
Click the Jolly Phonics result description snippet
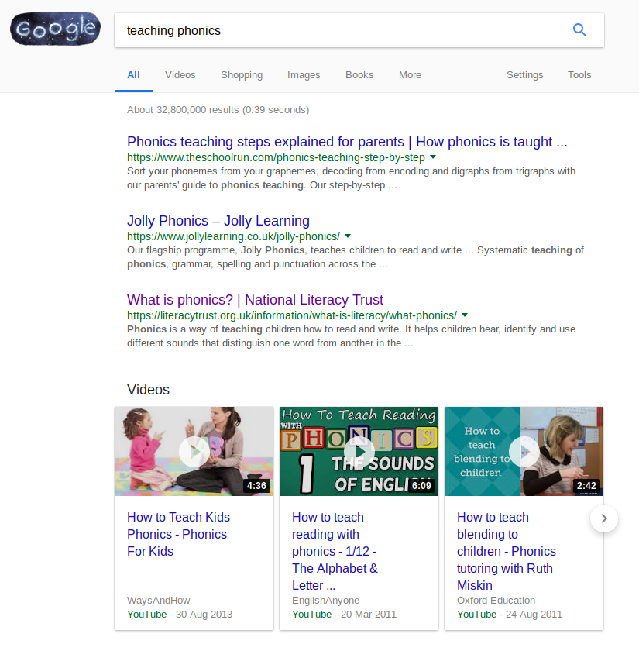click(x=356, y=257)
